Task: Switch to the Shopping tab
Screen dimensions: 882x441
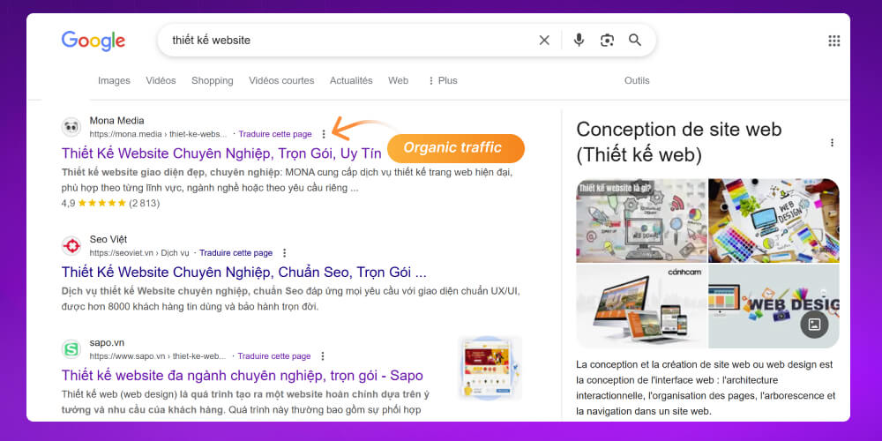Action: 212,80
